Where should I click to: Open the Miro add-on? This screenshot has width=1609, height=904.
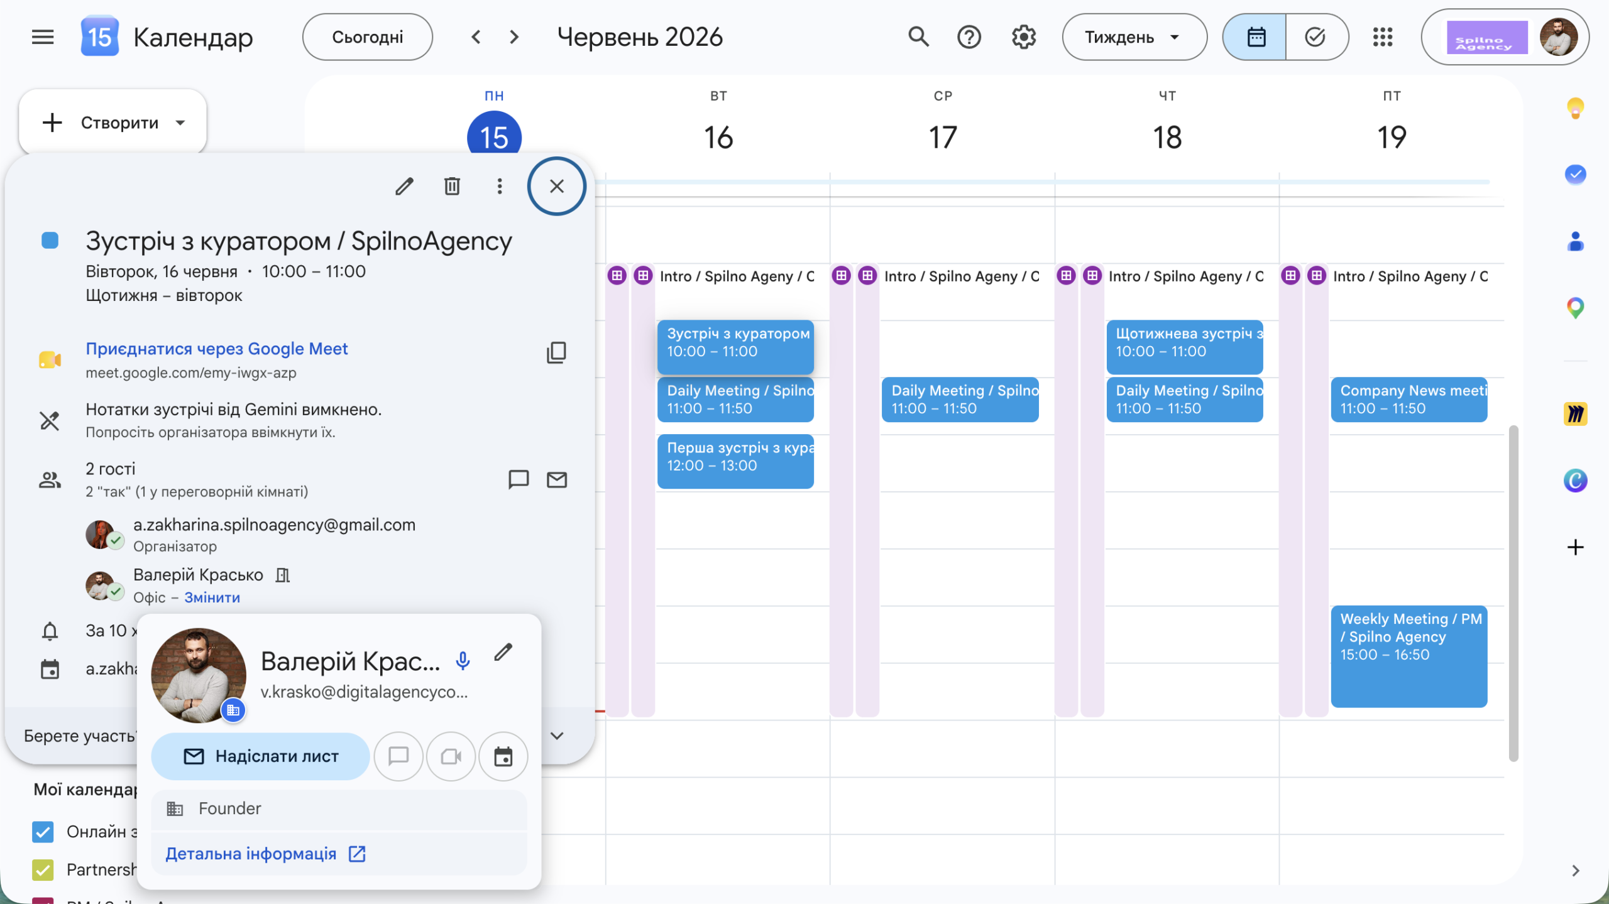[1575, 414]
